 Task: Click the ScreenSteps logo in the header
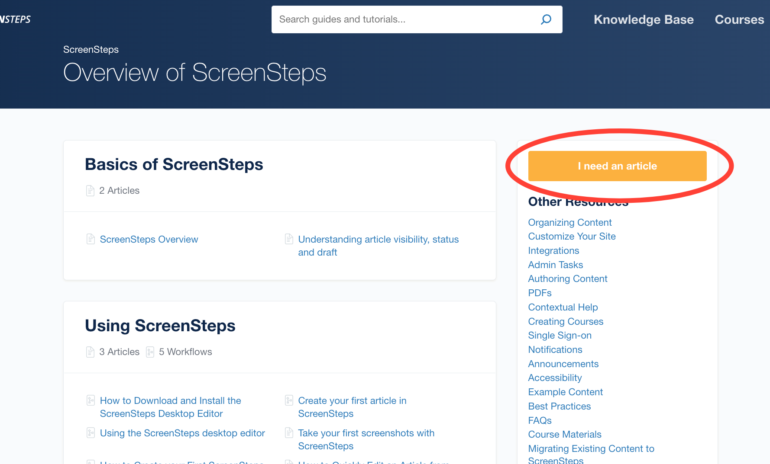click(x=16, y=19)
